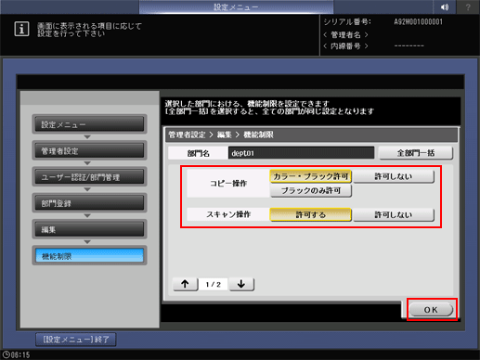This screenshot has height=360, width=480.
Task: Select カラー・ブラック許可 for copy operation
Action: [x=310, y=176]
